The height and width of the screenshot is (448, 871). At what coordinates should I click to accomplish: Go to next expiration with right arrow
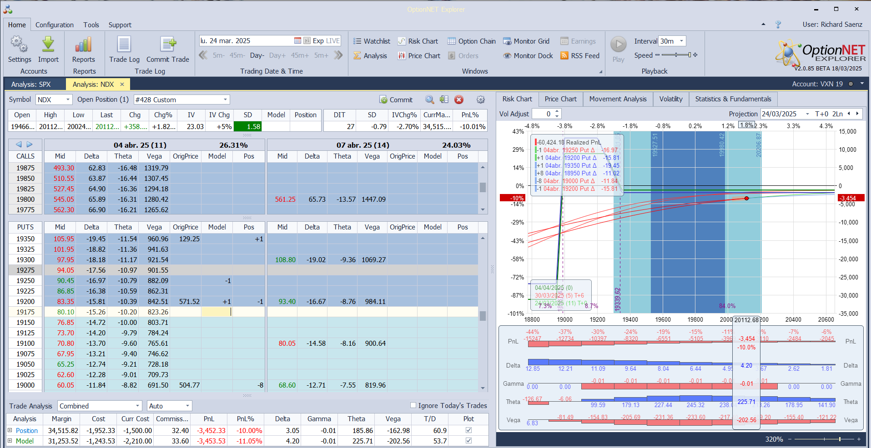click(x=30, y=144)
